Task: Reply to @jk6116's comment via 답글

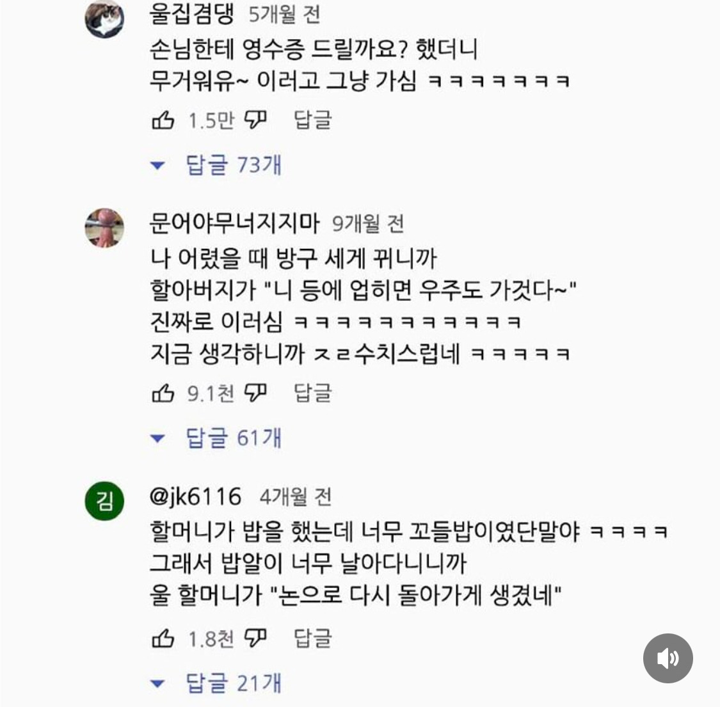Action: [312, 639]
